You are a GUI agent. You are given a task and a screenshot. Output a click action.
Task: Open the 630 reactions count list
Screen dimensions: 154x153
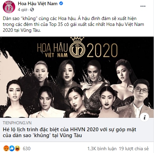[27, 149]
